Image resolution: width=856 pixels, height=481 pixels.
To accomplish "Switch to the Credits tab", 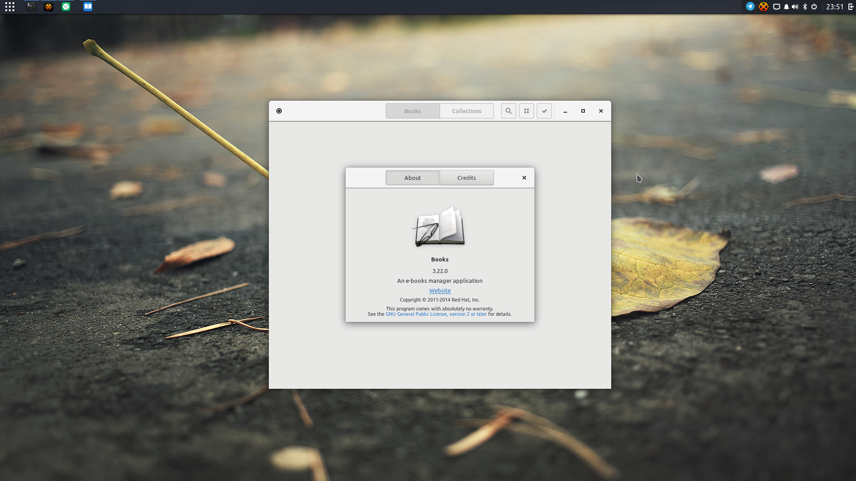I will [x=467, y=178].
